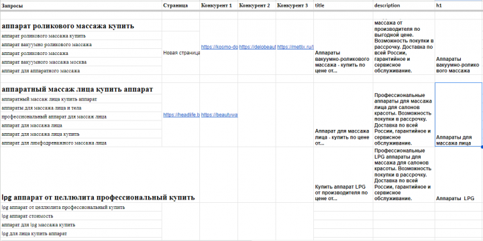Open the delobeaut competitor link
Image resolution: width=483 pixels, height=241 pixels.
point(257,47)
